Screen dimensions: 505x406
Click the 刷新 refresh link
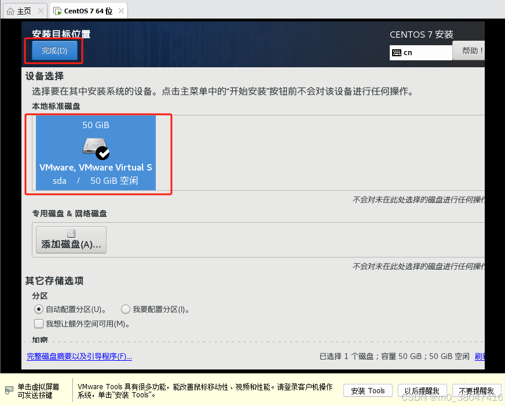(x=480, y=356)
